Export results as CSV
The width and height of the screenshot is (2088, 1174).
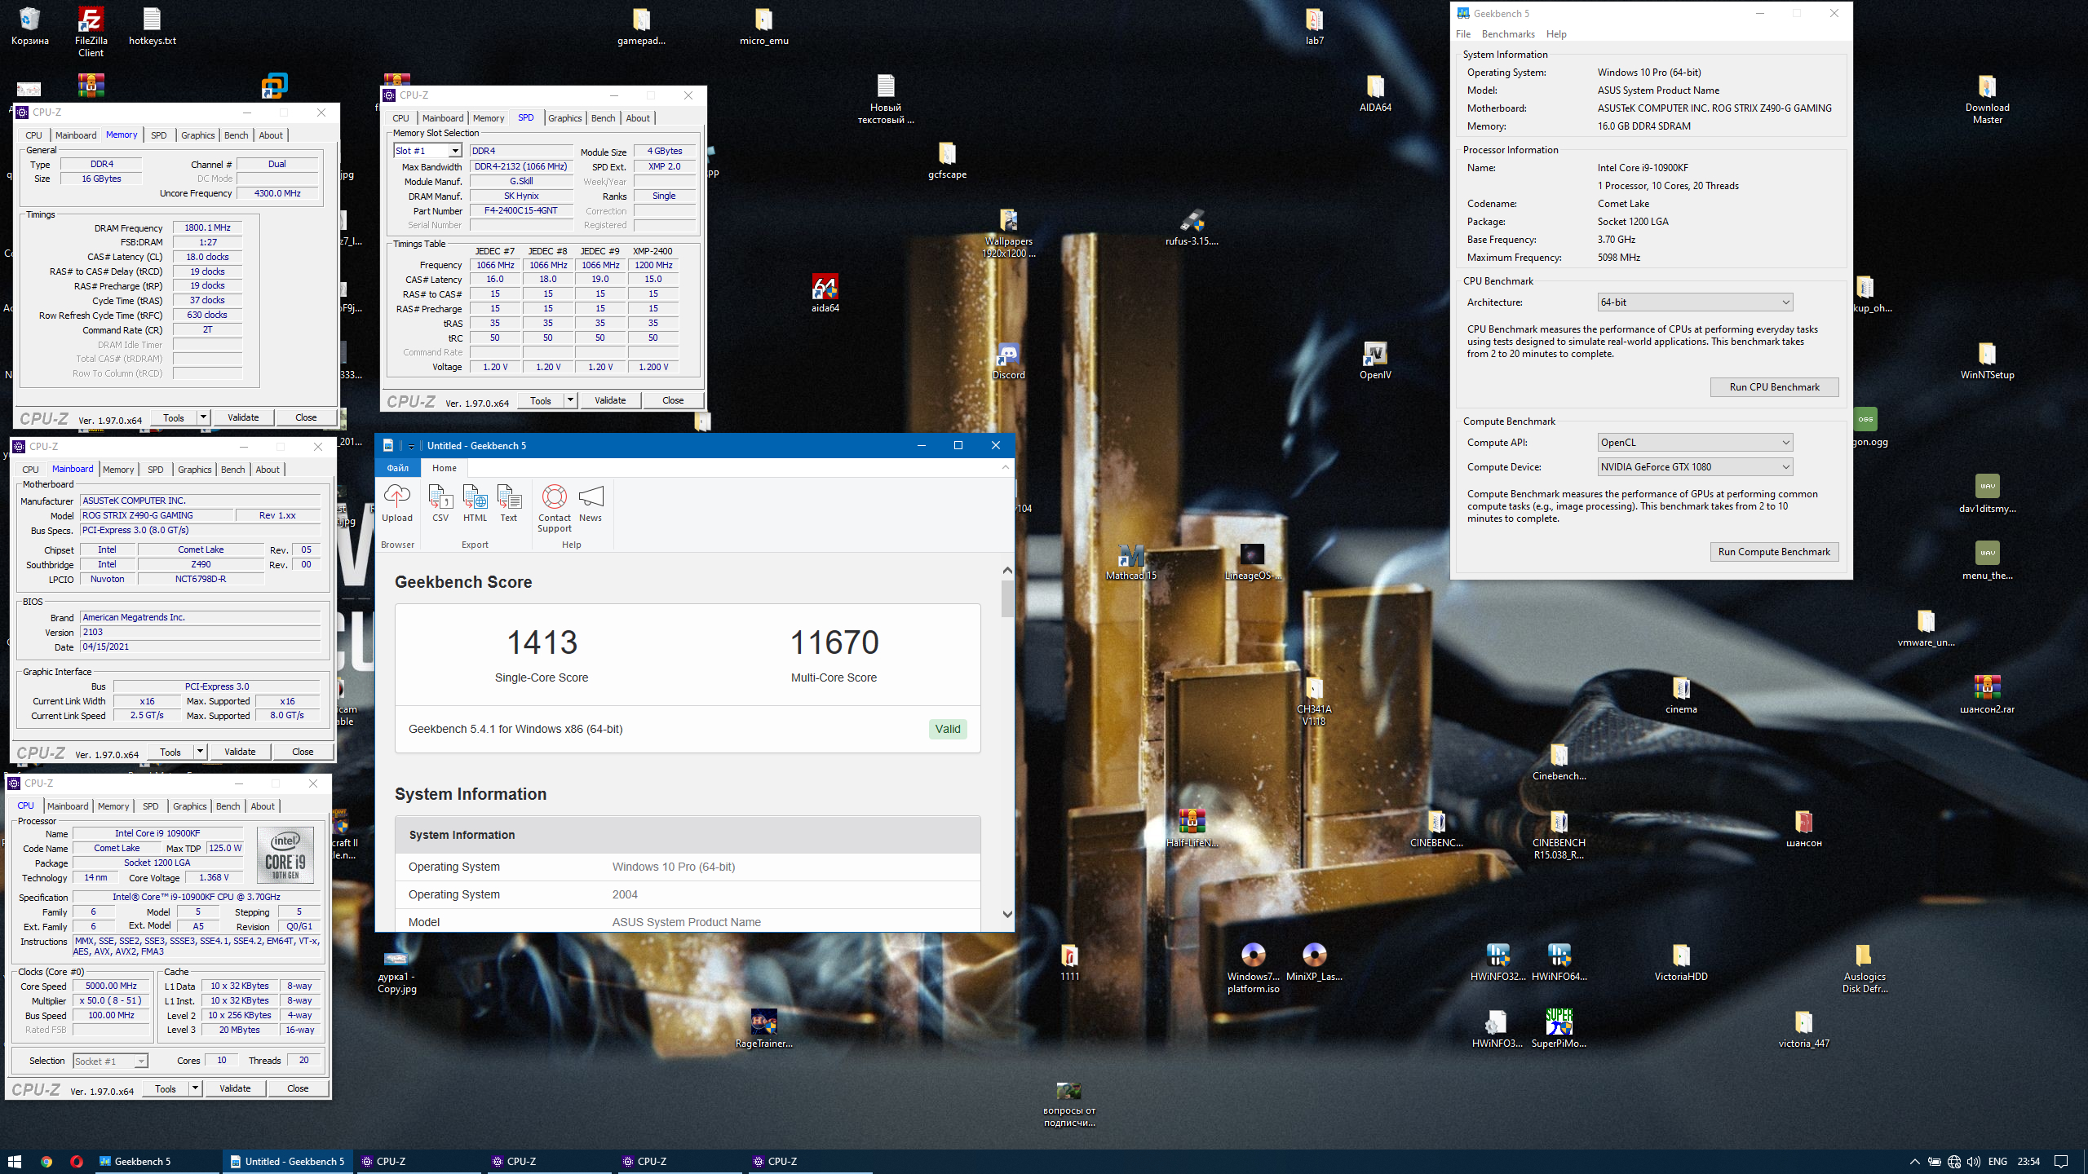(440, 503)
